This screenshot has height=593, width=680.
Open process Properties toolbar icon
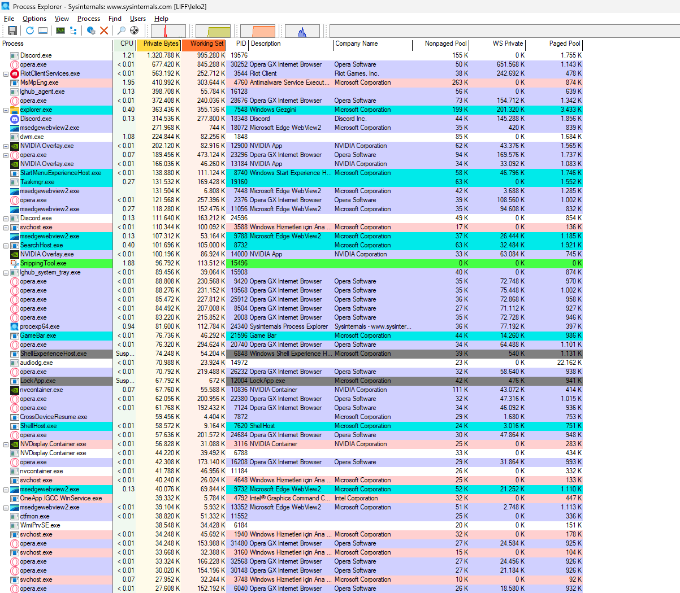[91, 30]
